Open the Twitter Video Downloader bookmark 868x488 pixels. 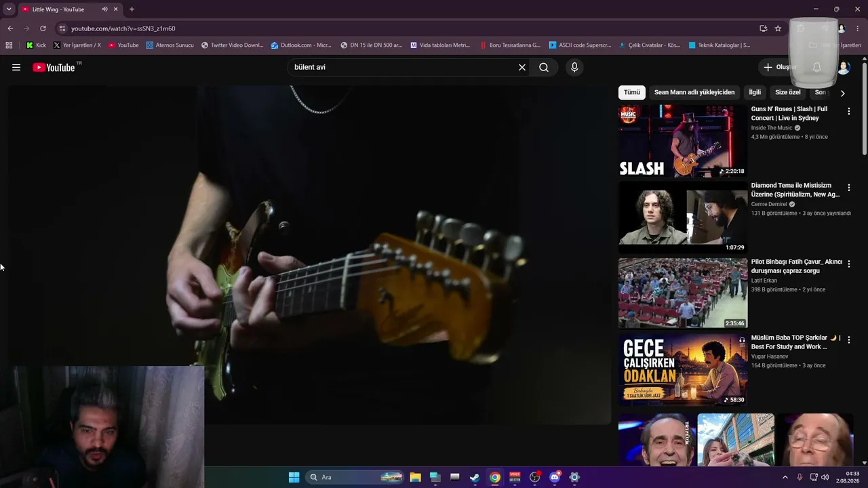pyautogui.click(x=233, y=45)
